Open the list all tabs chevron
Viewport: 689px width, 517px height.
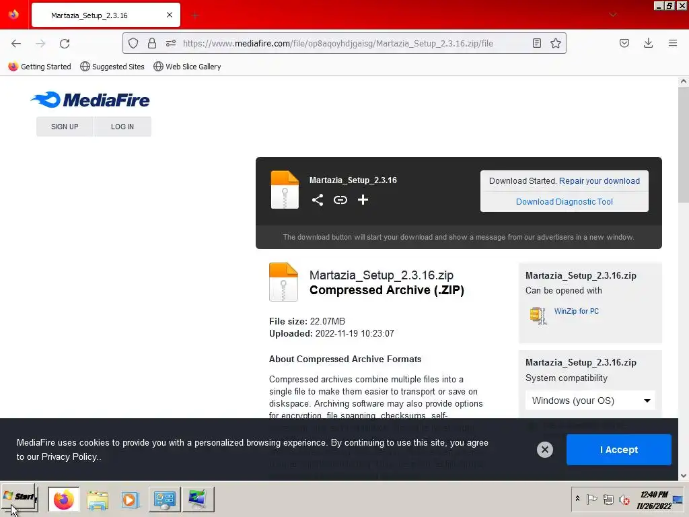click(x=612, y=15)
